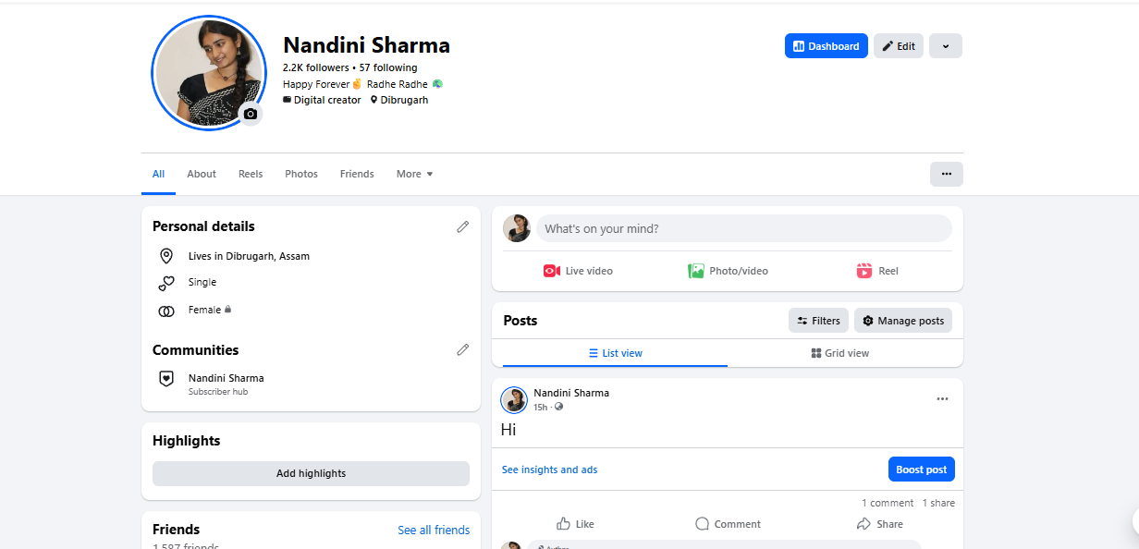Click Lives in Dibrugarh, Assam text
The image size is (1139, 549).
249,256
